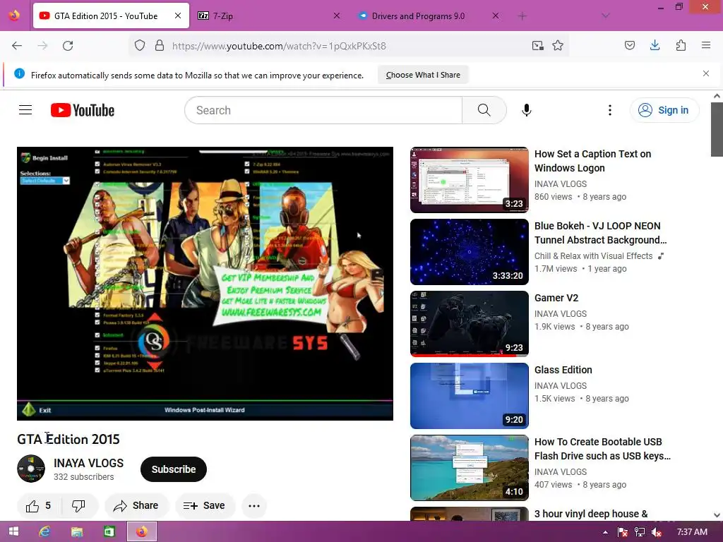Click the vertical page scrollbar thumb

717,130
